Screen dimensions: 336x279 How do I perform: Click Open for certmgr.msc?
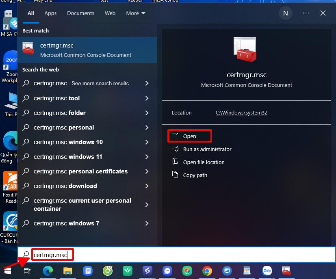pos(190,136)
